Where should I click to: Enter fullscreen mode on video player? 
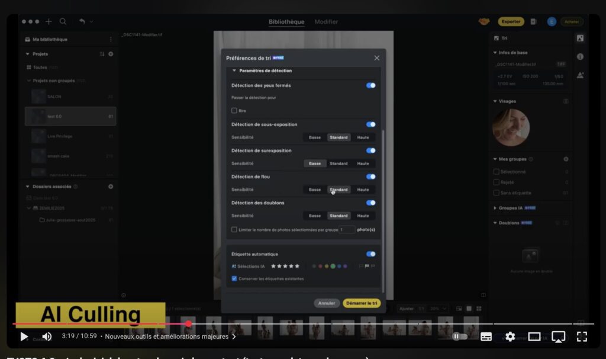point(581,336)
